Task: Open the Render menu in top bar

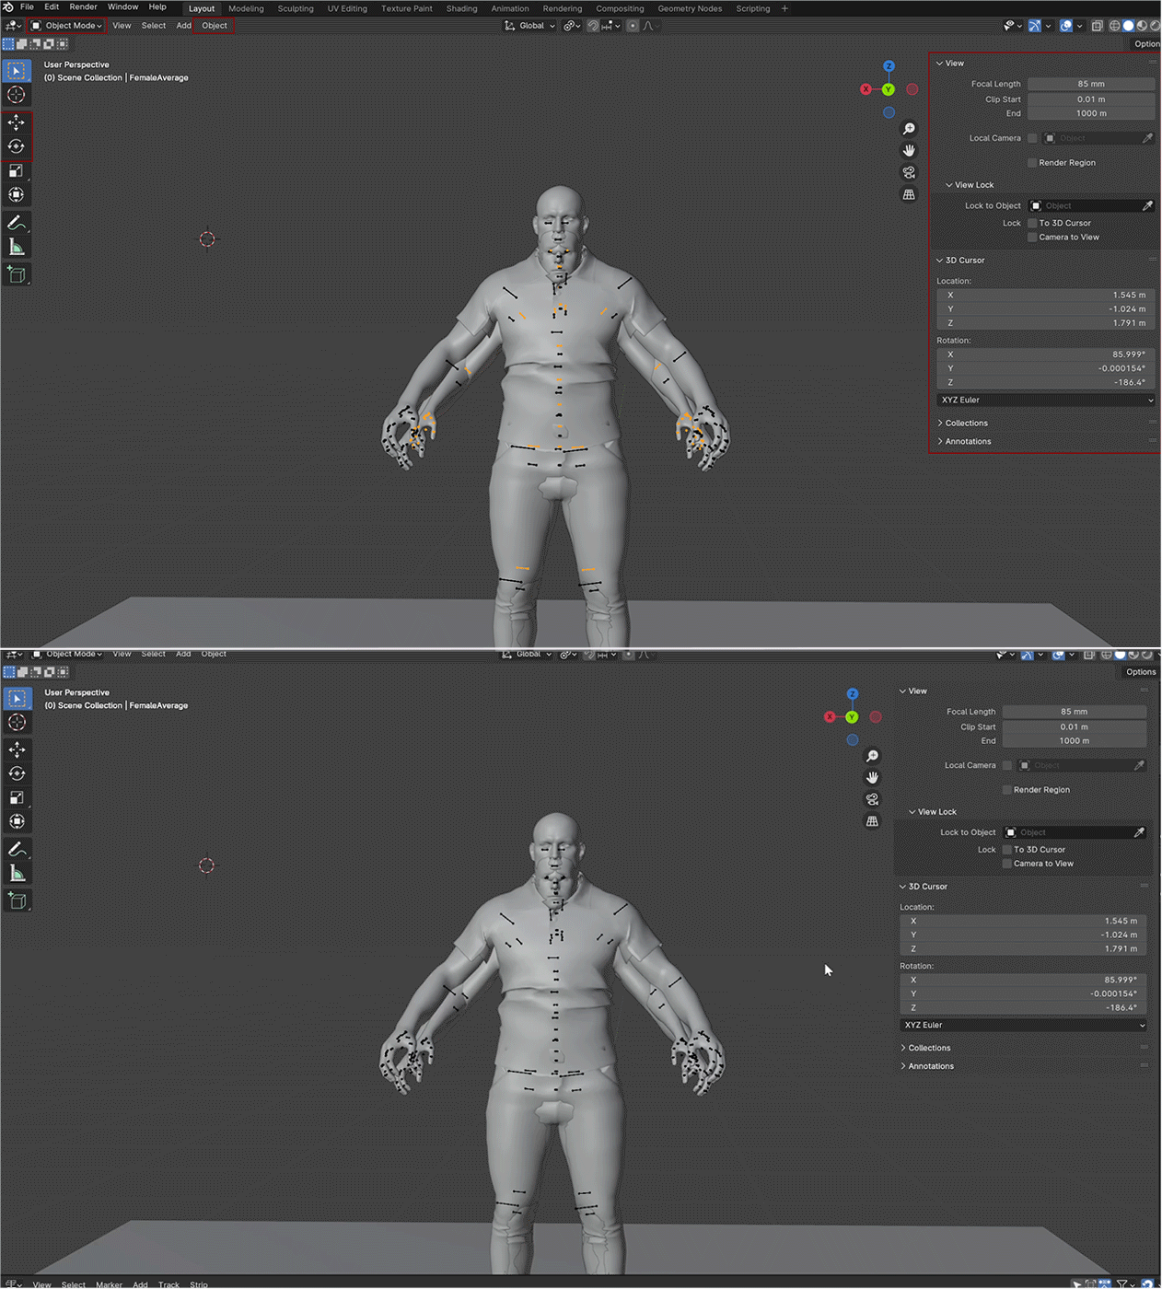Action: [83, 7]
